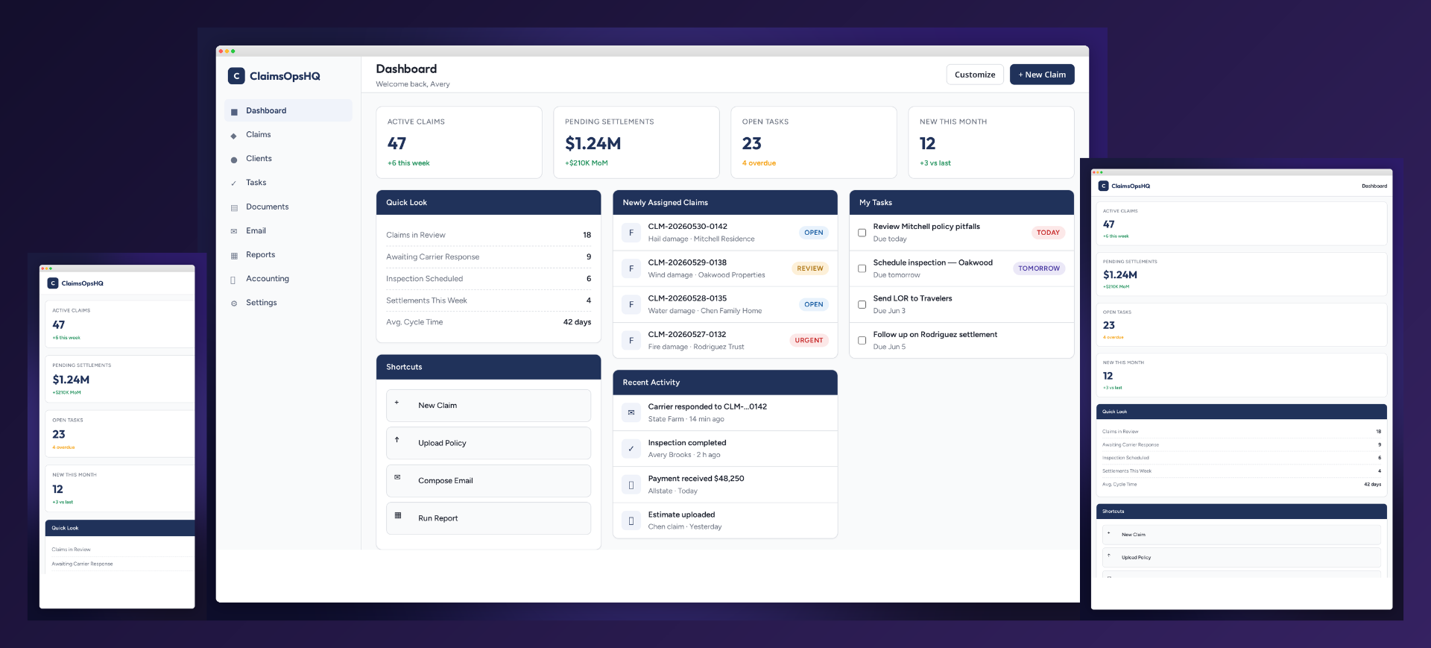Screen dimensions: 1431x648
Task: Click the Clients circle icon in sidebar
Action: (234, 159)
